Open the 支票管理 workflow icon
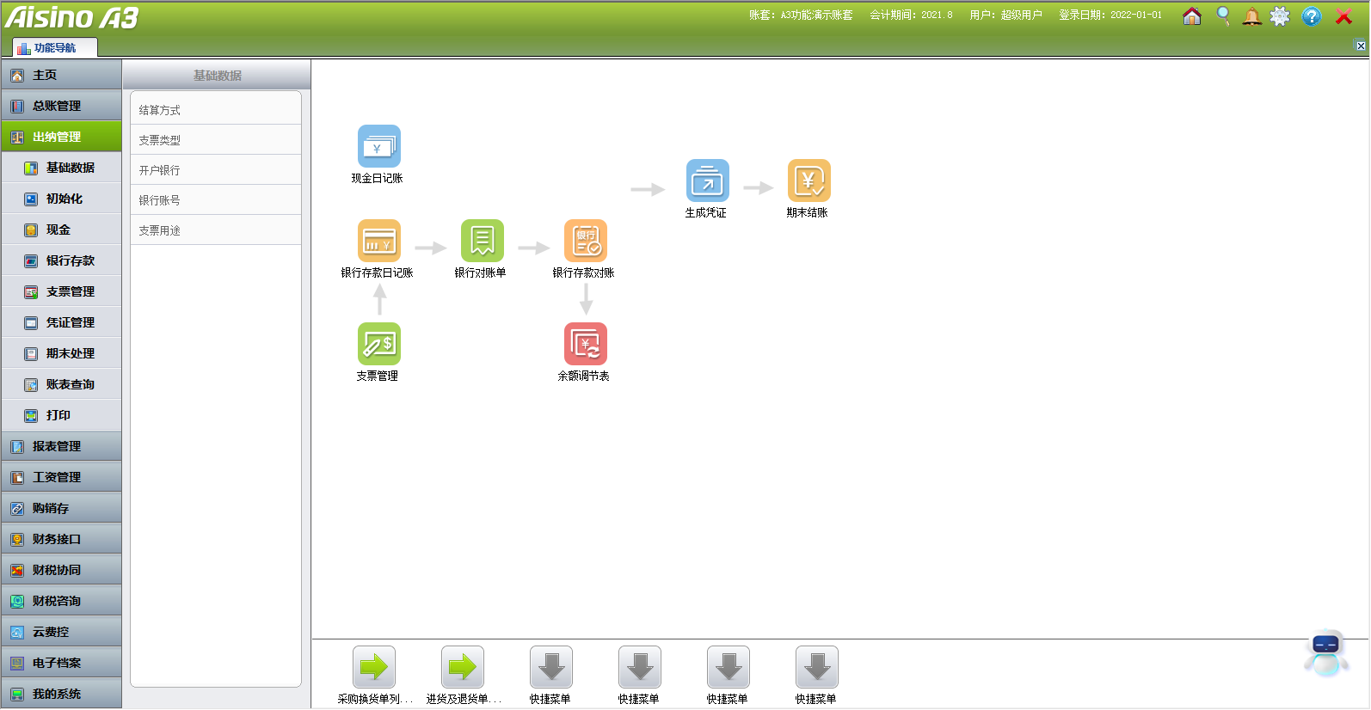The image size is (1371, 710). pos(378,345)
